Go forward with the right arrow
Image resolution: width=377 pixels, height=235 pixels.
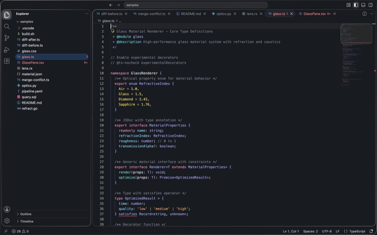click(118, 5)
